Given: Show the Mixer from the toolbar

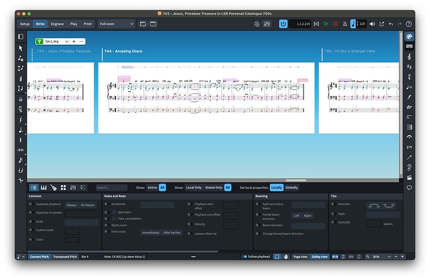Looking at the screenshot, I should click(267, 24).
